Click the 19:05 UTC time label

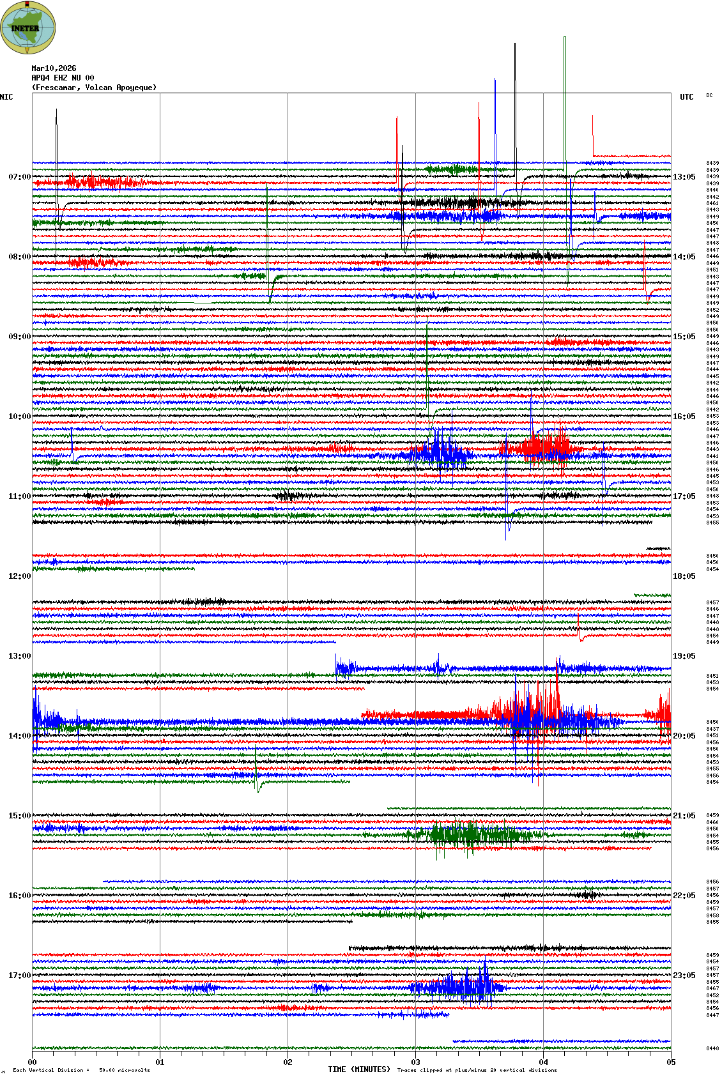point(684,656)
